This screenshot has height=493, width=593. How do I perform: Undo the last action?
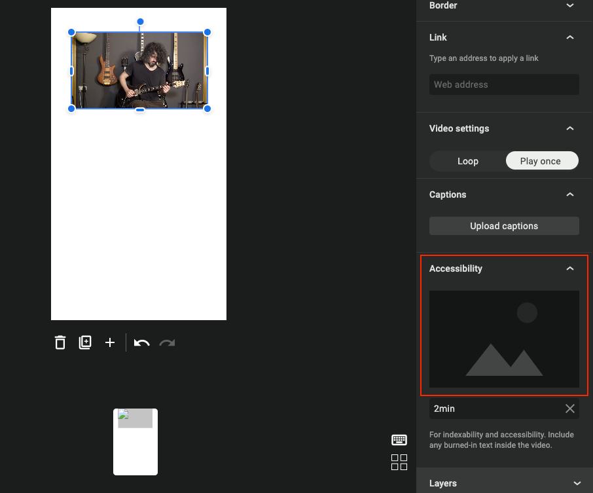pos(142,343)
